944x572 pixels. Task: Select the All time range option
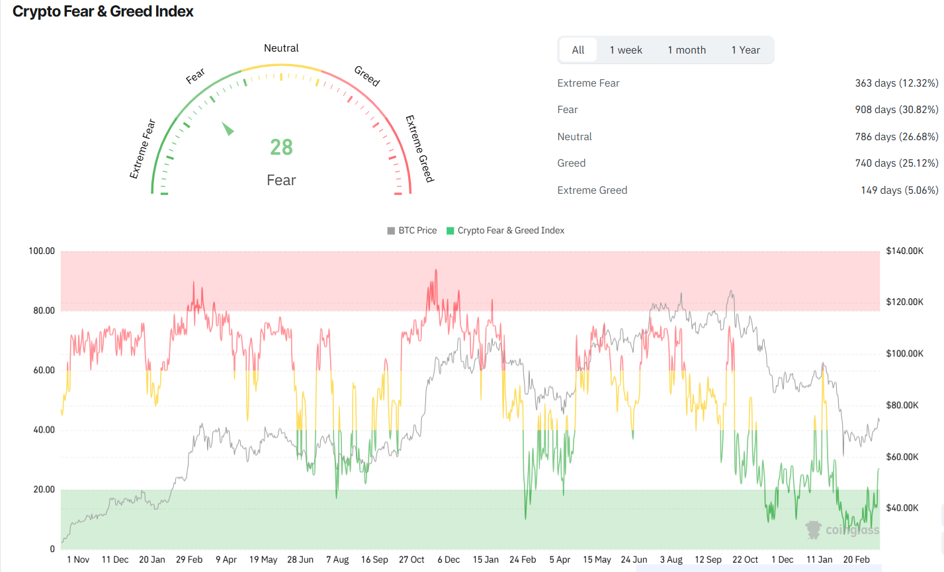tap(578, 50)
